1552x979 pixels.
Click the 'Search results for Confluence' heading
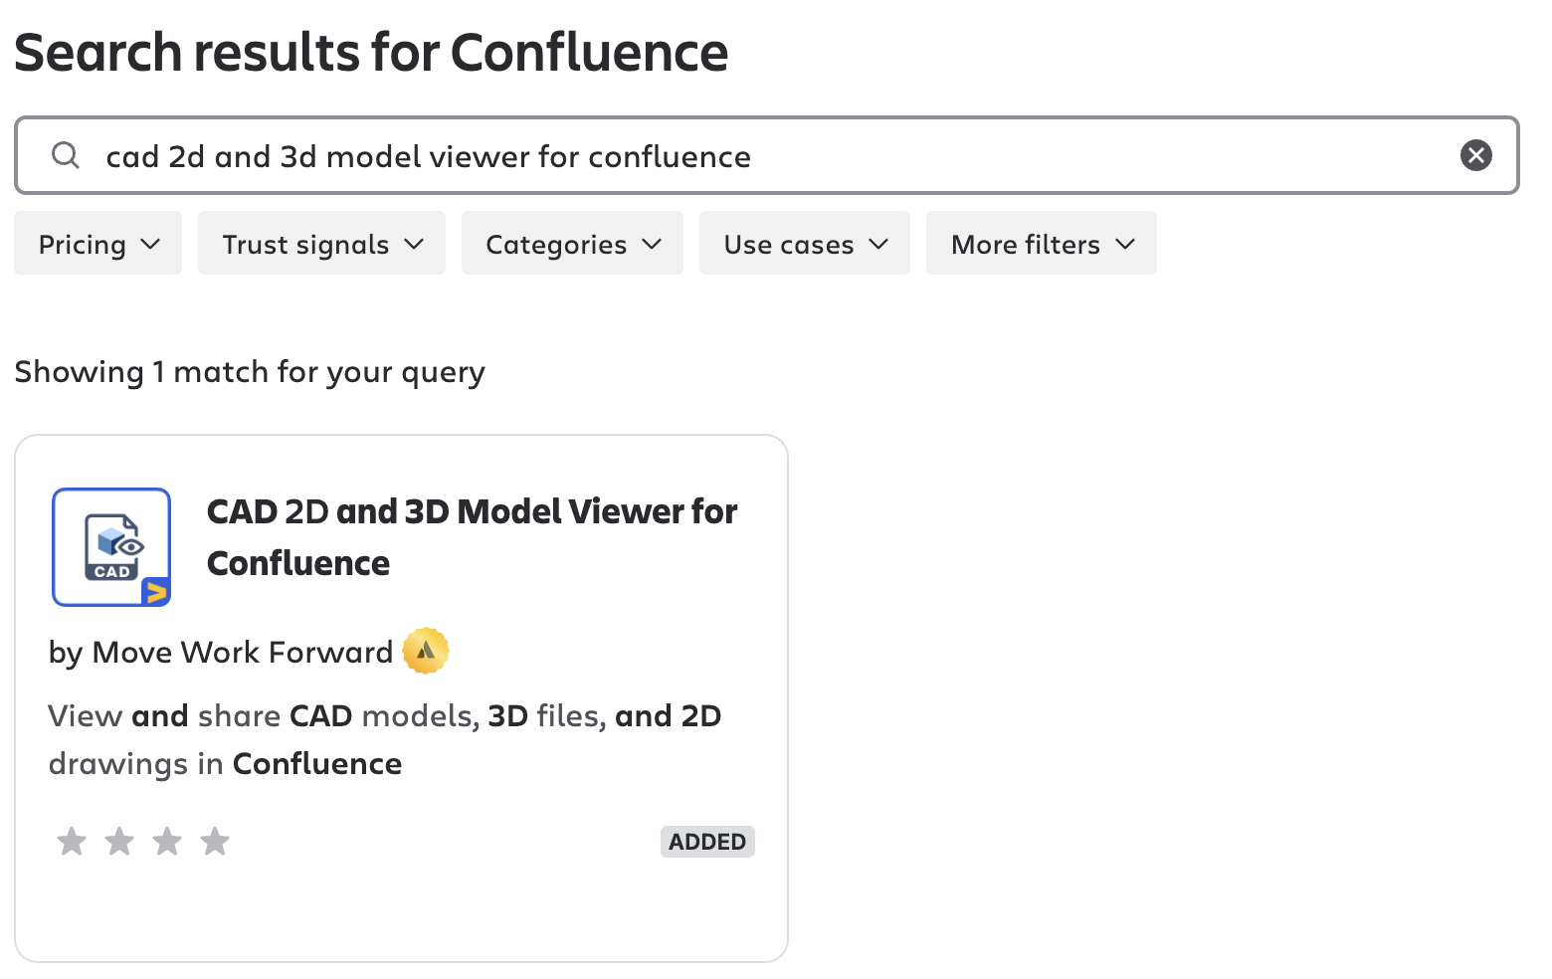point(371,53)
